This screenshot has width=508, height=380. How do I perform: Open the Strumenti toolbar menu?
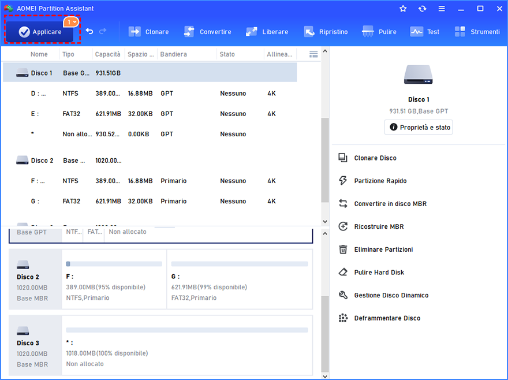[477, 32]
